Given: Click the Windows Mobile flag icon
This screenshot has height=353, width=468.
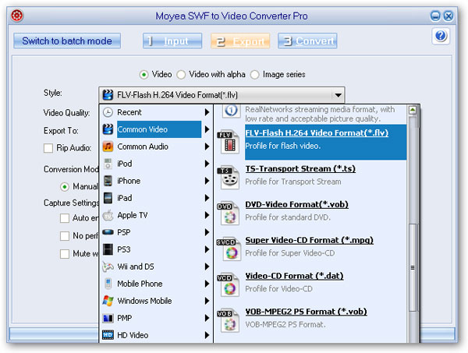Looking at the screenshot, I should 108,301.
